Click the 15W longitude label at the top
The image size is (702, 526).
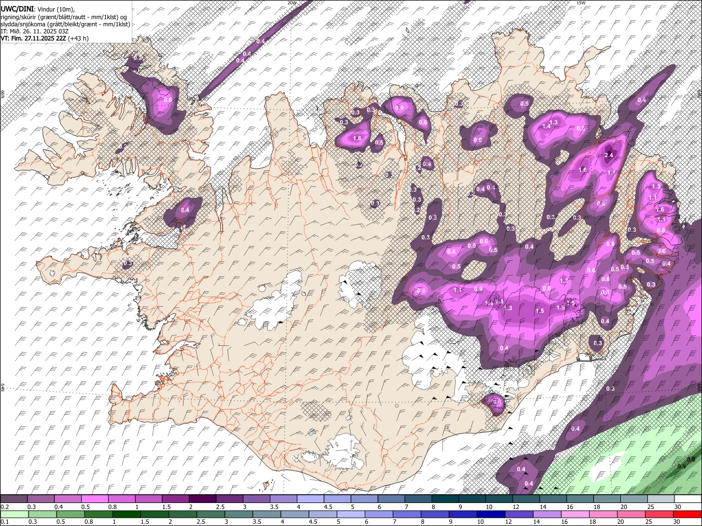point(581,3)
